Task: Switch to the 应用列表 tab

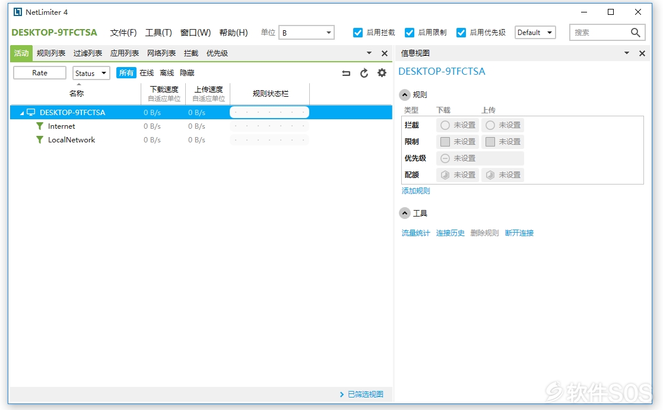Action: coord(125,53)
